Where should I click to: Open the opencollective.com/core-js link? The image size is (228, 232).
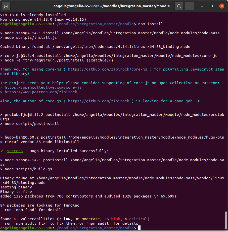43,87
